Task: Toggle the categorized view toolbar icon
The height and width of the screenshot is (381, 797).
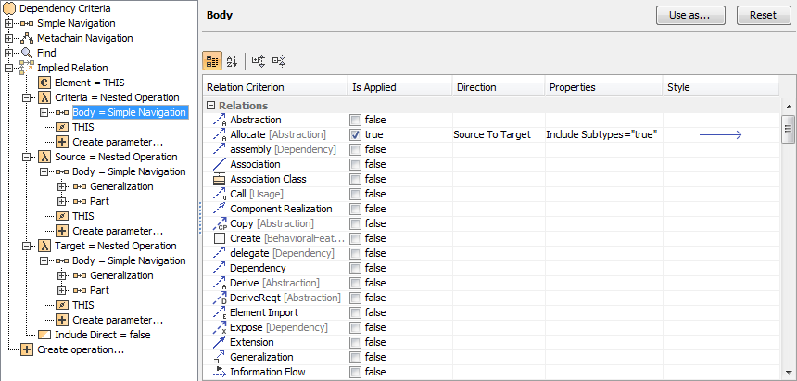Action: tap(212, 61)
